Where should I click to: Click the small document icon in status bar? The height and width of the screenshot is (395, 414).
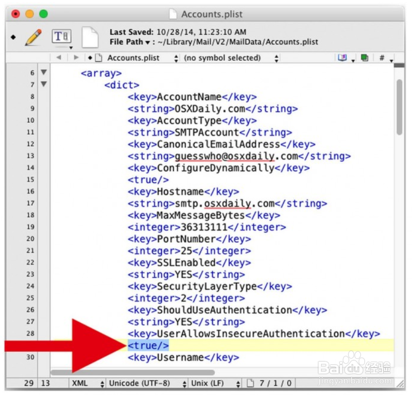250,383
